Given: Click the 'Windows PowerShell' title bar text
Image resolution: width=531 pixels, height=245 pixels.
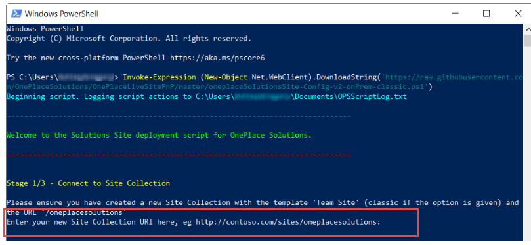Looking at the screenshot, I should tap(61, 14).
